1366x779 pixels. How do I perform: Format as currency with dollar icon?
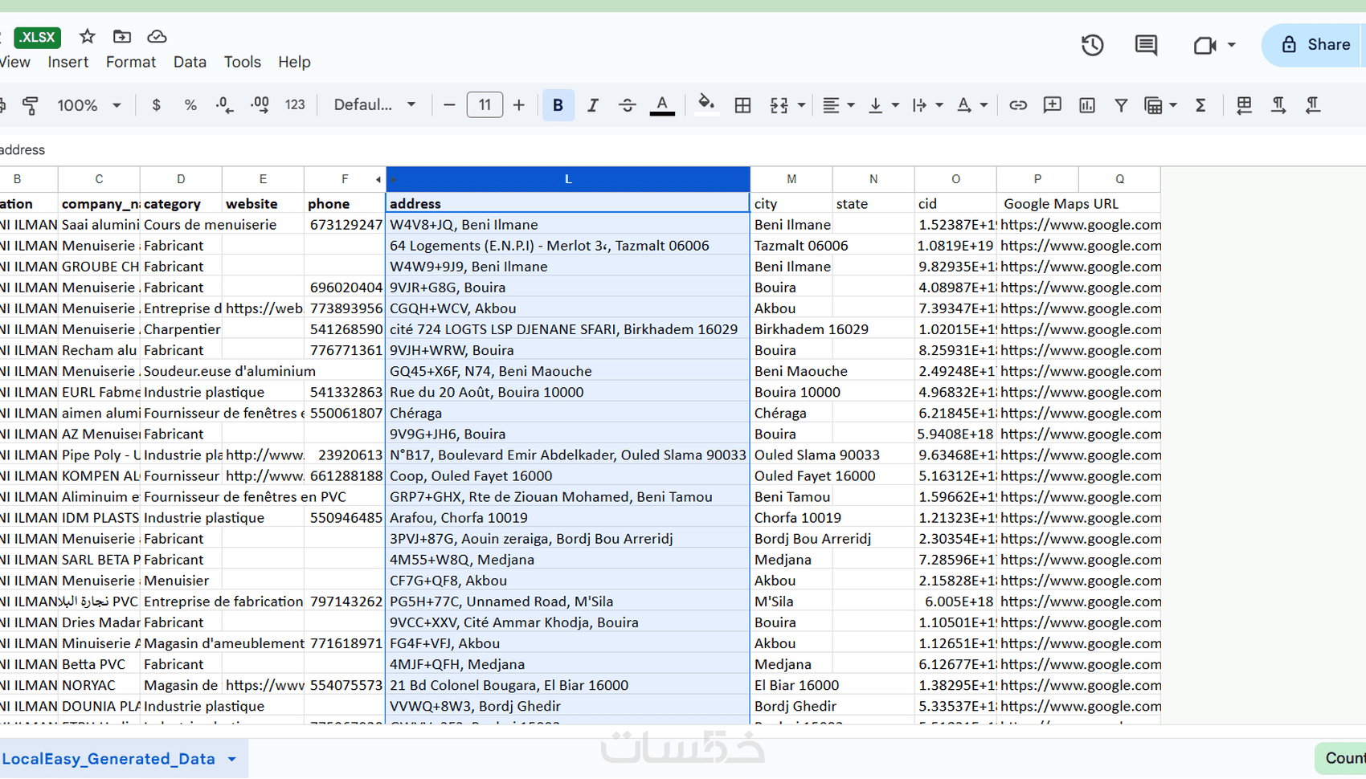tap(156, 105)
